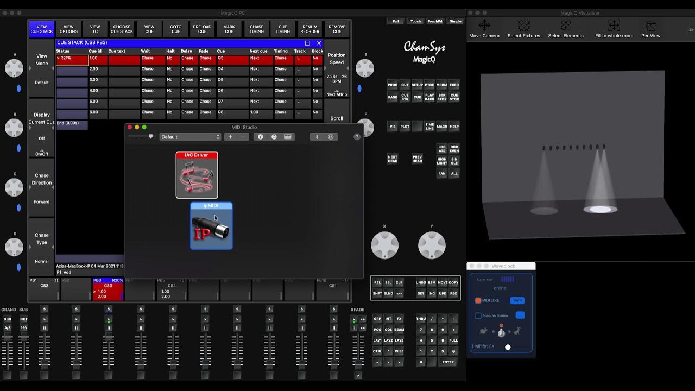
Task: Click REMOVE CUE top soft button
Action: coord(337,29)
